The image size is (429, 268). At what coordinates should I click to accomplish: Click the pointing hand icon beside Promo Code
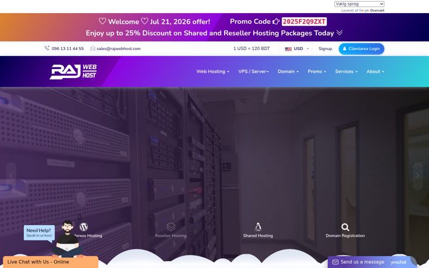pyautogui.click(x=276, y=21)
